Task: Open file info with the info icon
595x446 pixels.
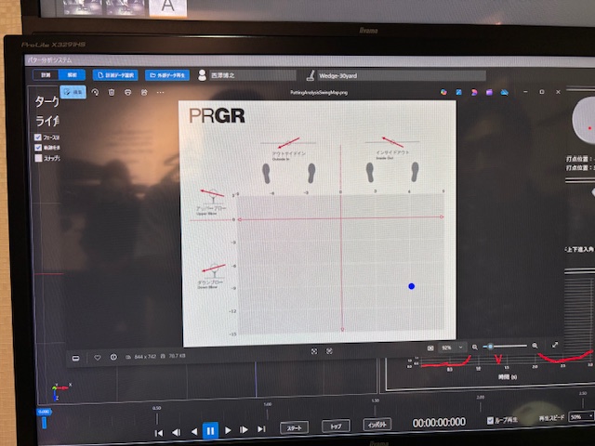Action: (x=113, y=357)
